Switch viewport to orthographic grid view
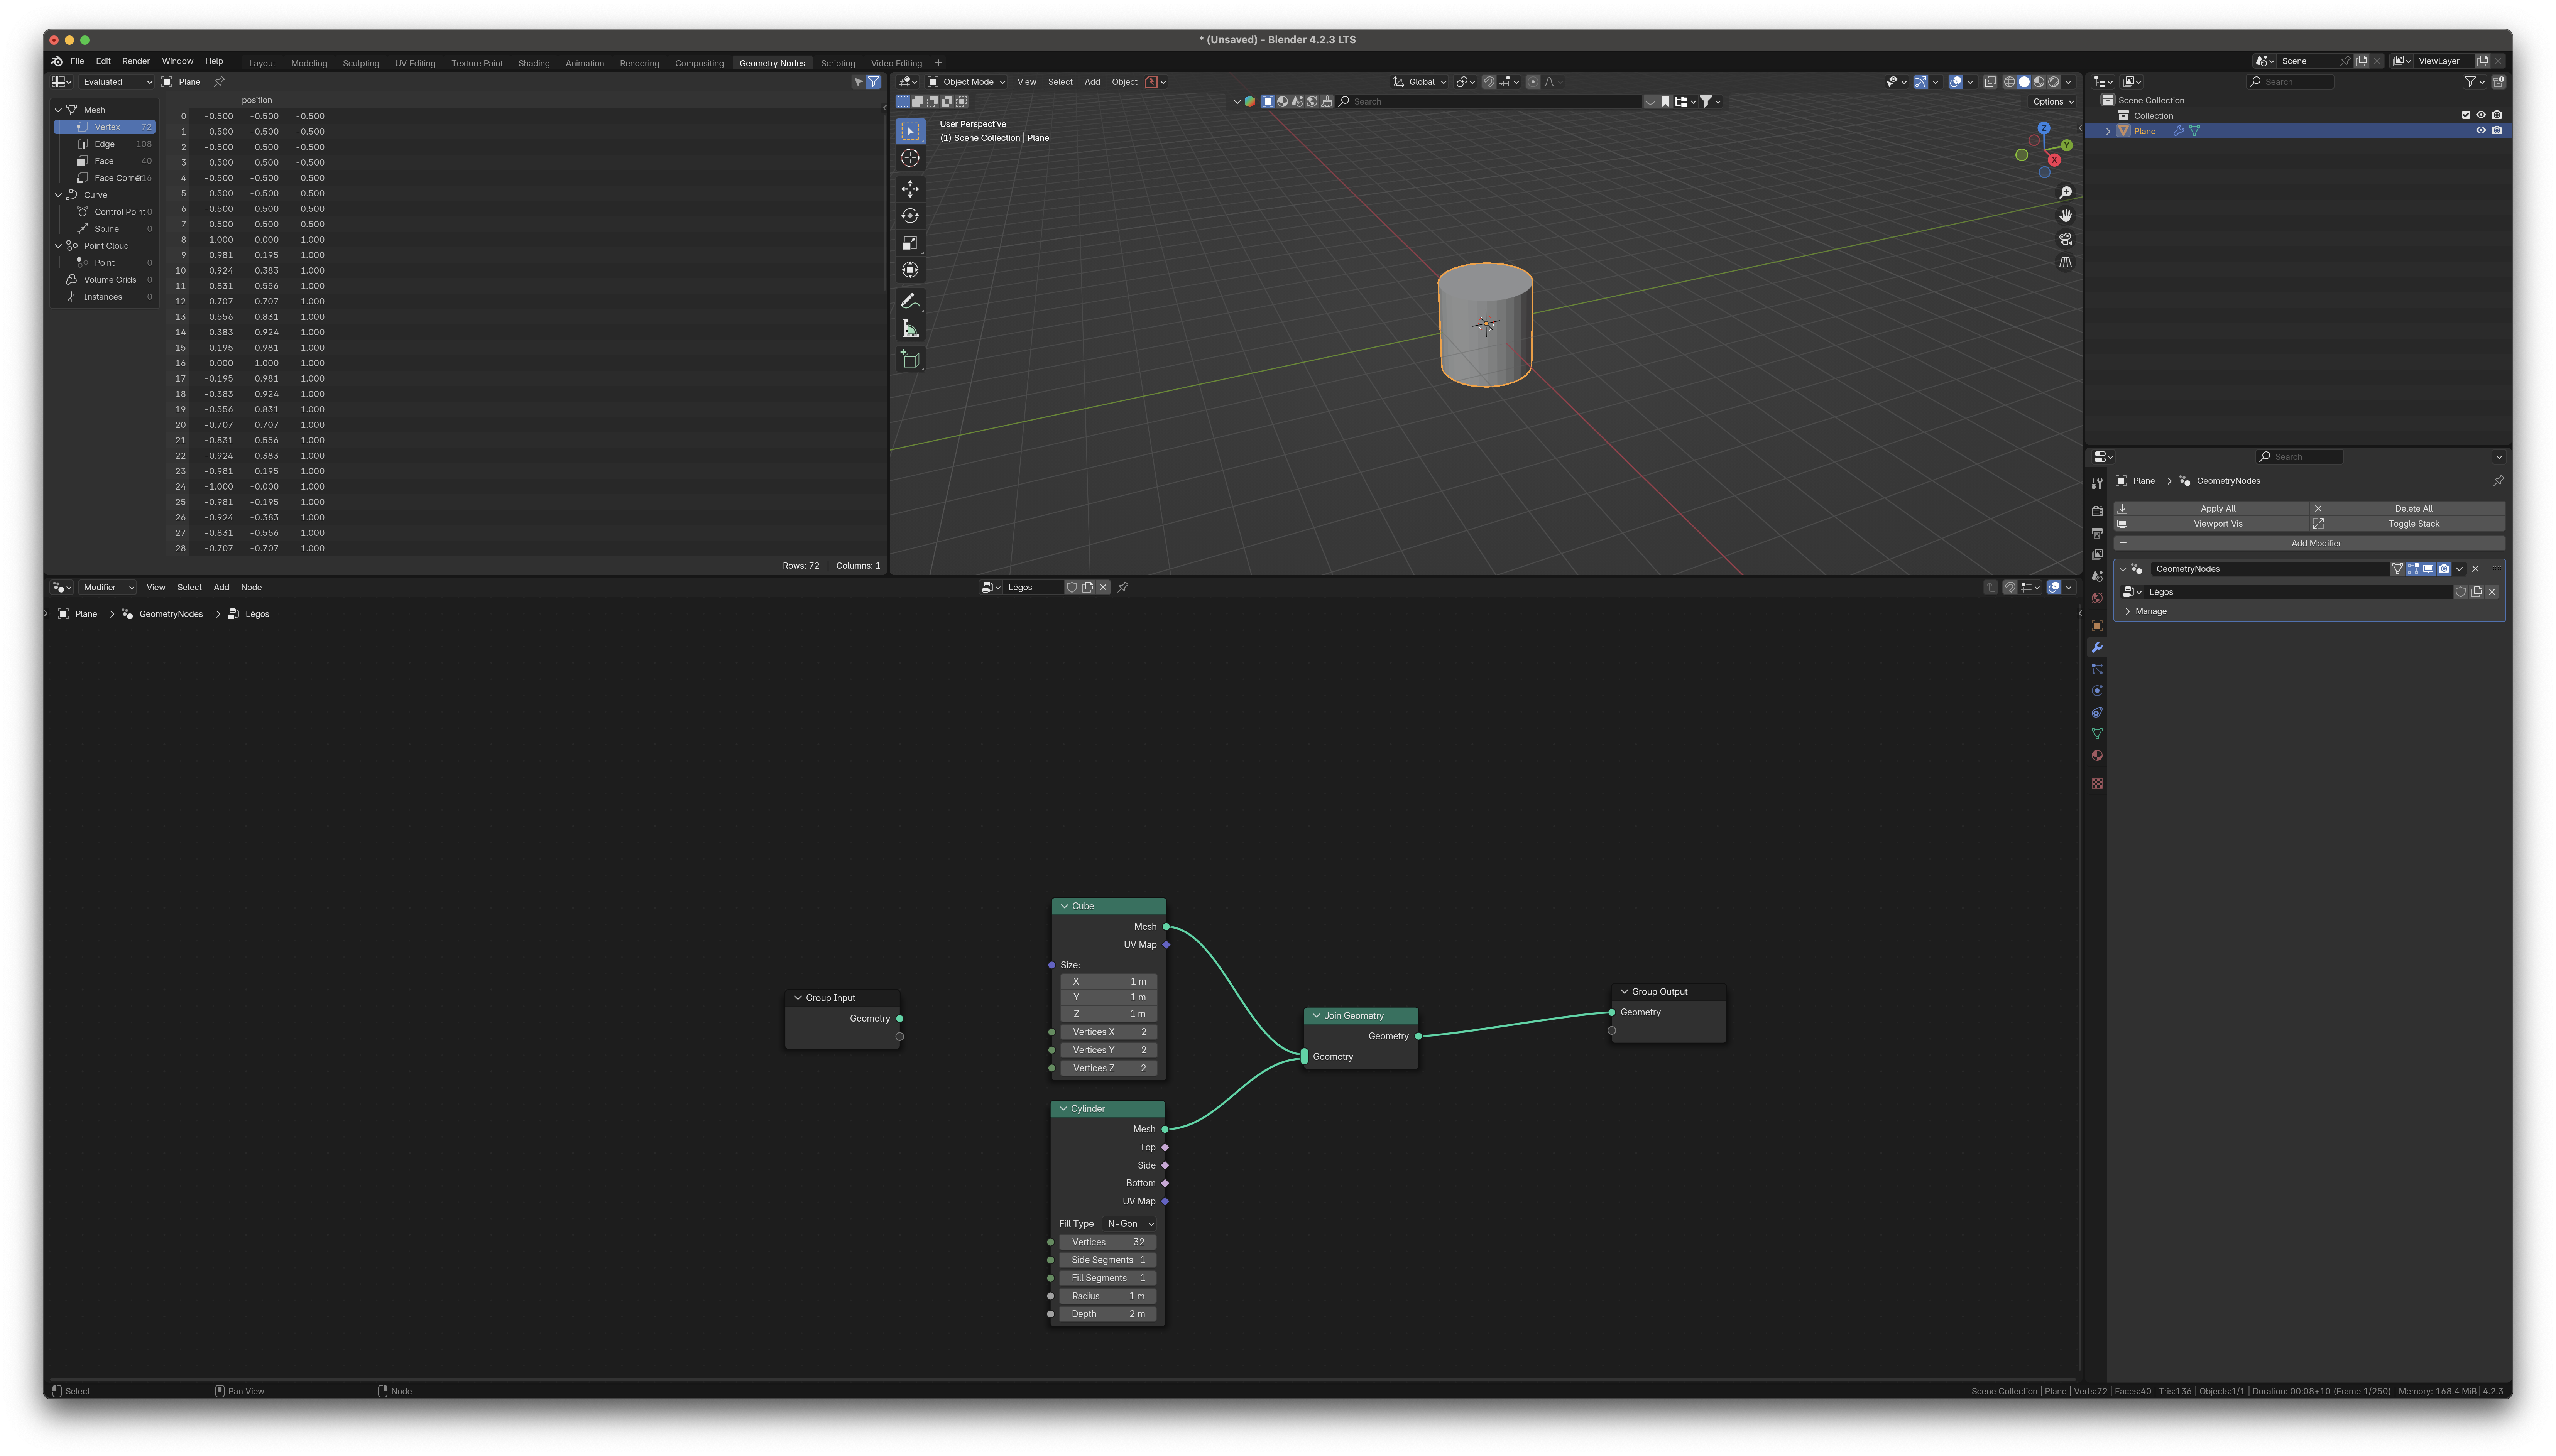Screen dimensions: 2556x1456 [x=2065, y=262]
